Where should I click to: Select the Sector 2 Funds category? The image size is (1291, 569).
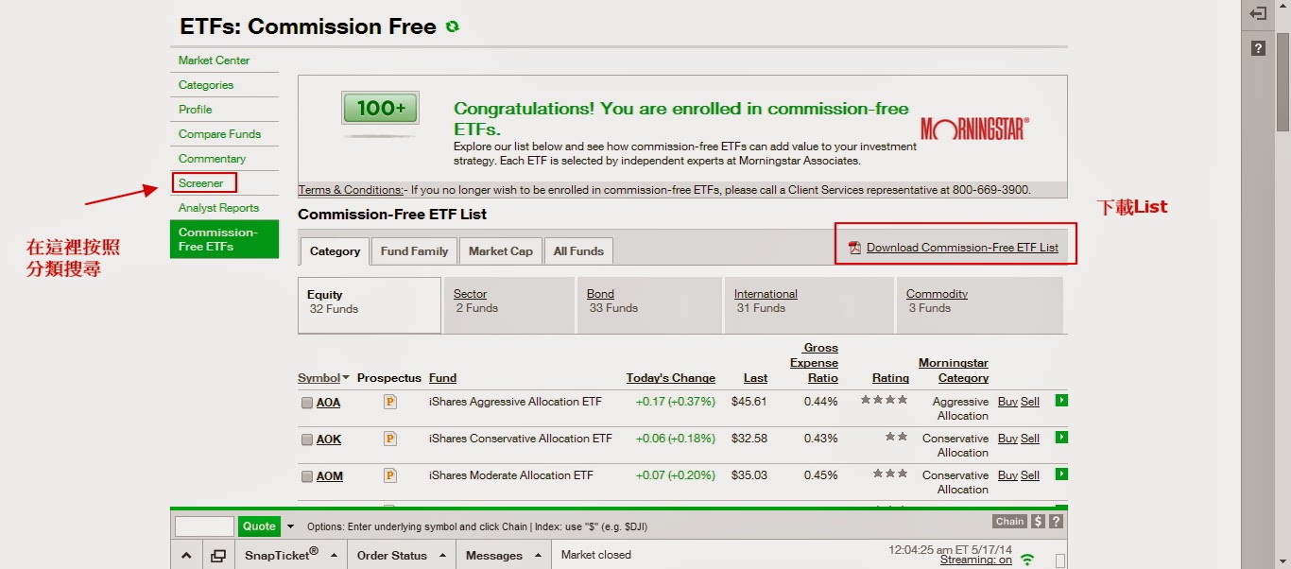508,304
